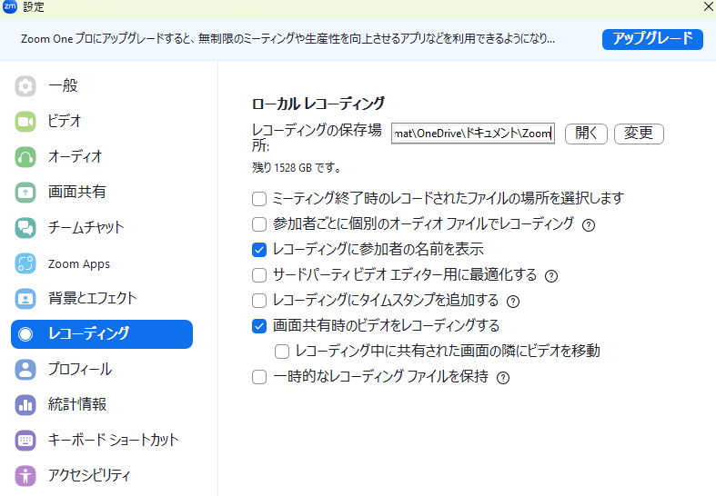
Task: Enable add timestamp to recording checkbox
Action: point(259,301)
